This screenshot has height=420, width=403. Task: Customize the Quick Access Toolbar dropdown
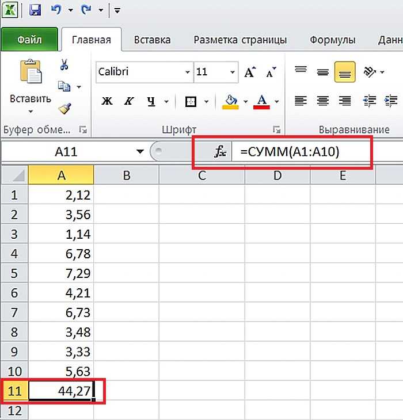pyautogui.click(x=117, y=10)
